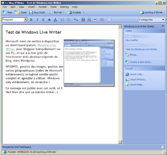The height and width of the screenshot is (155, 167).
Task: Toggle italic formatting
Action: (37, 20)
